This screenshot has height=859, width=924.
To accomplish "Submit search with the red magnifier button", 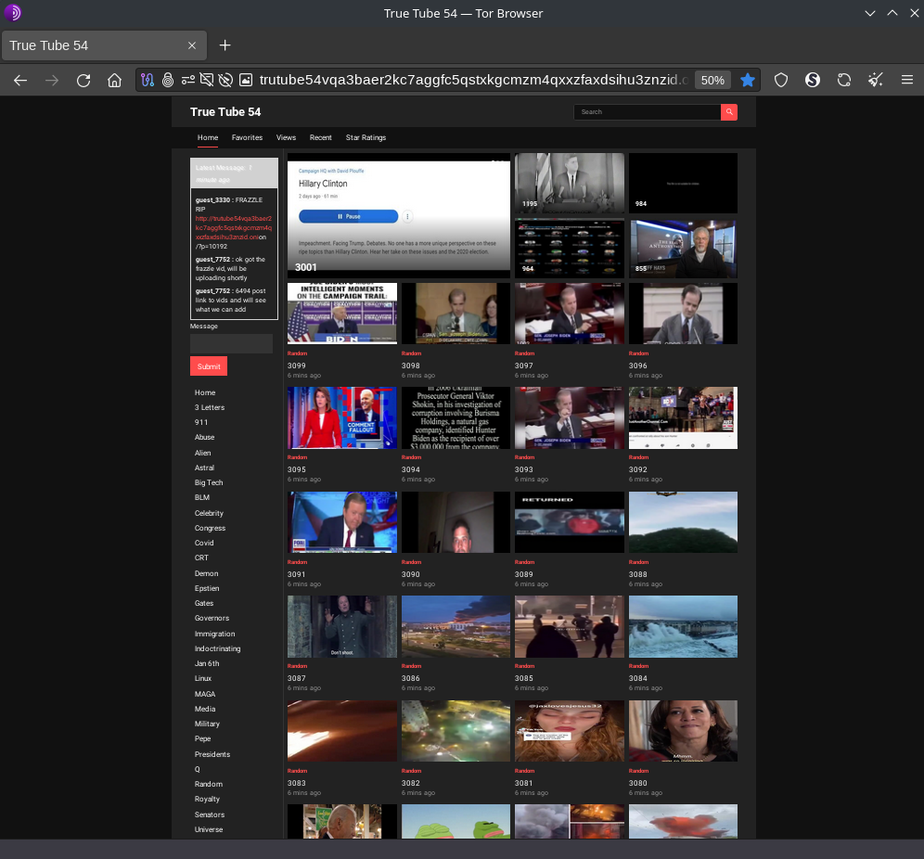I will click(729, 112).
